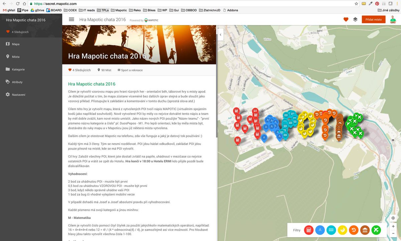The image size is (401, 241).
Task: Toggle the brown museum category filter
Action: pos(365,230)
